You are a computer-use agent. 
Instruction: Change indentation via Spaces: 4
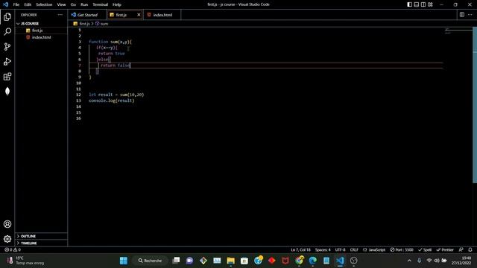pyautogui.click(x=323, y=250)
